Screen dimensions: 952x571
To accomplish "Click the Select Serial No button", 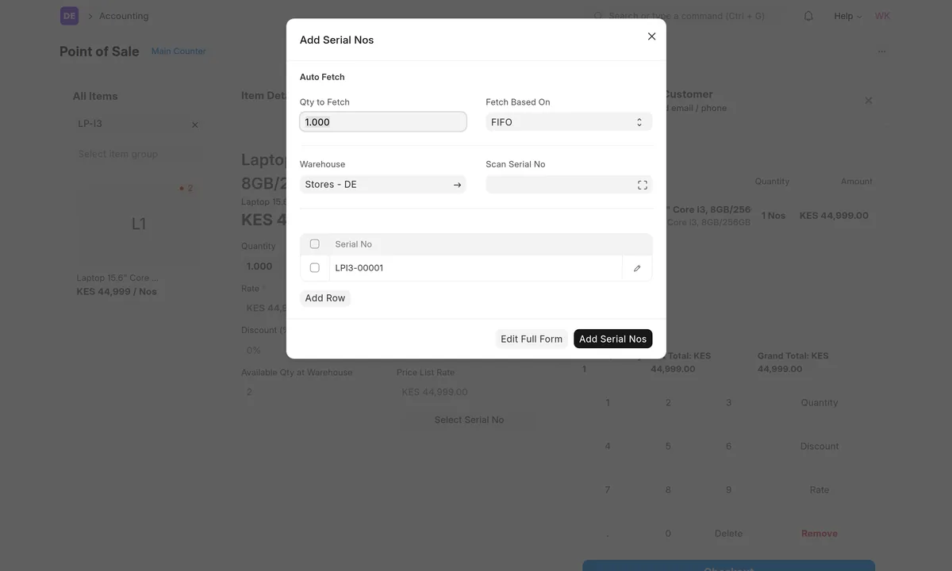I will click(469, 420).
